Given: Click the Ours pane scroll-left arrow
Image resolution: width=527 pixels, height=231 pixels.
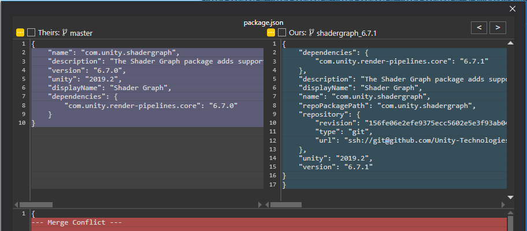Looking at the screenshot, I should 268,204.
